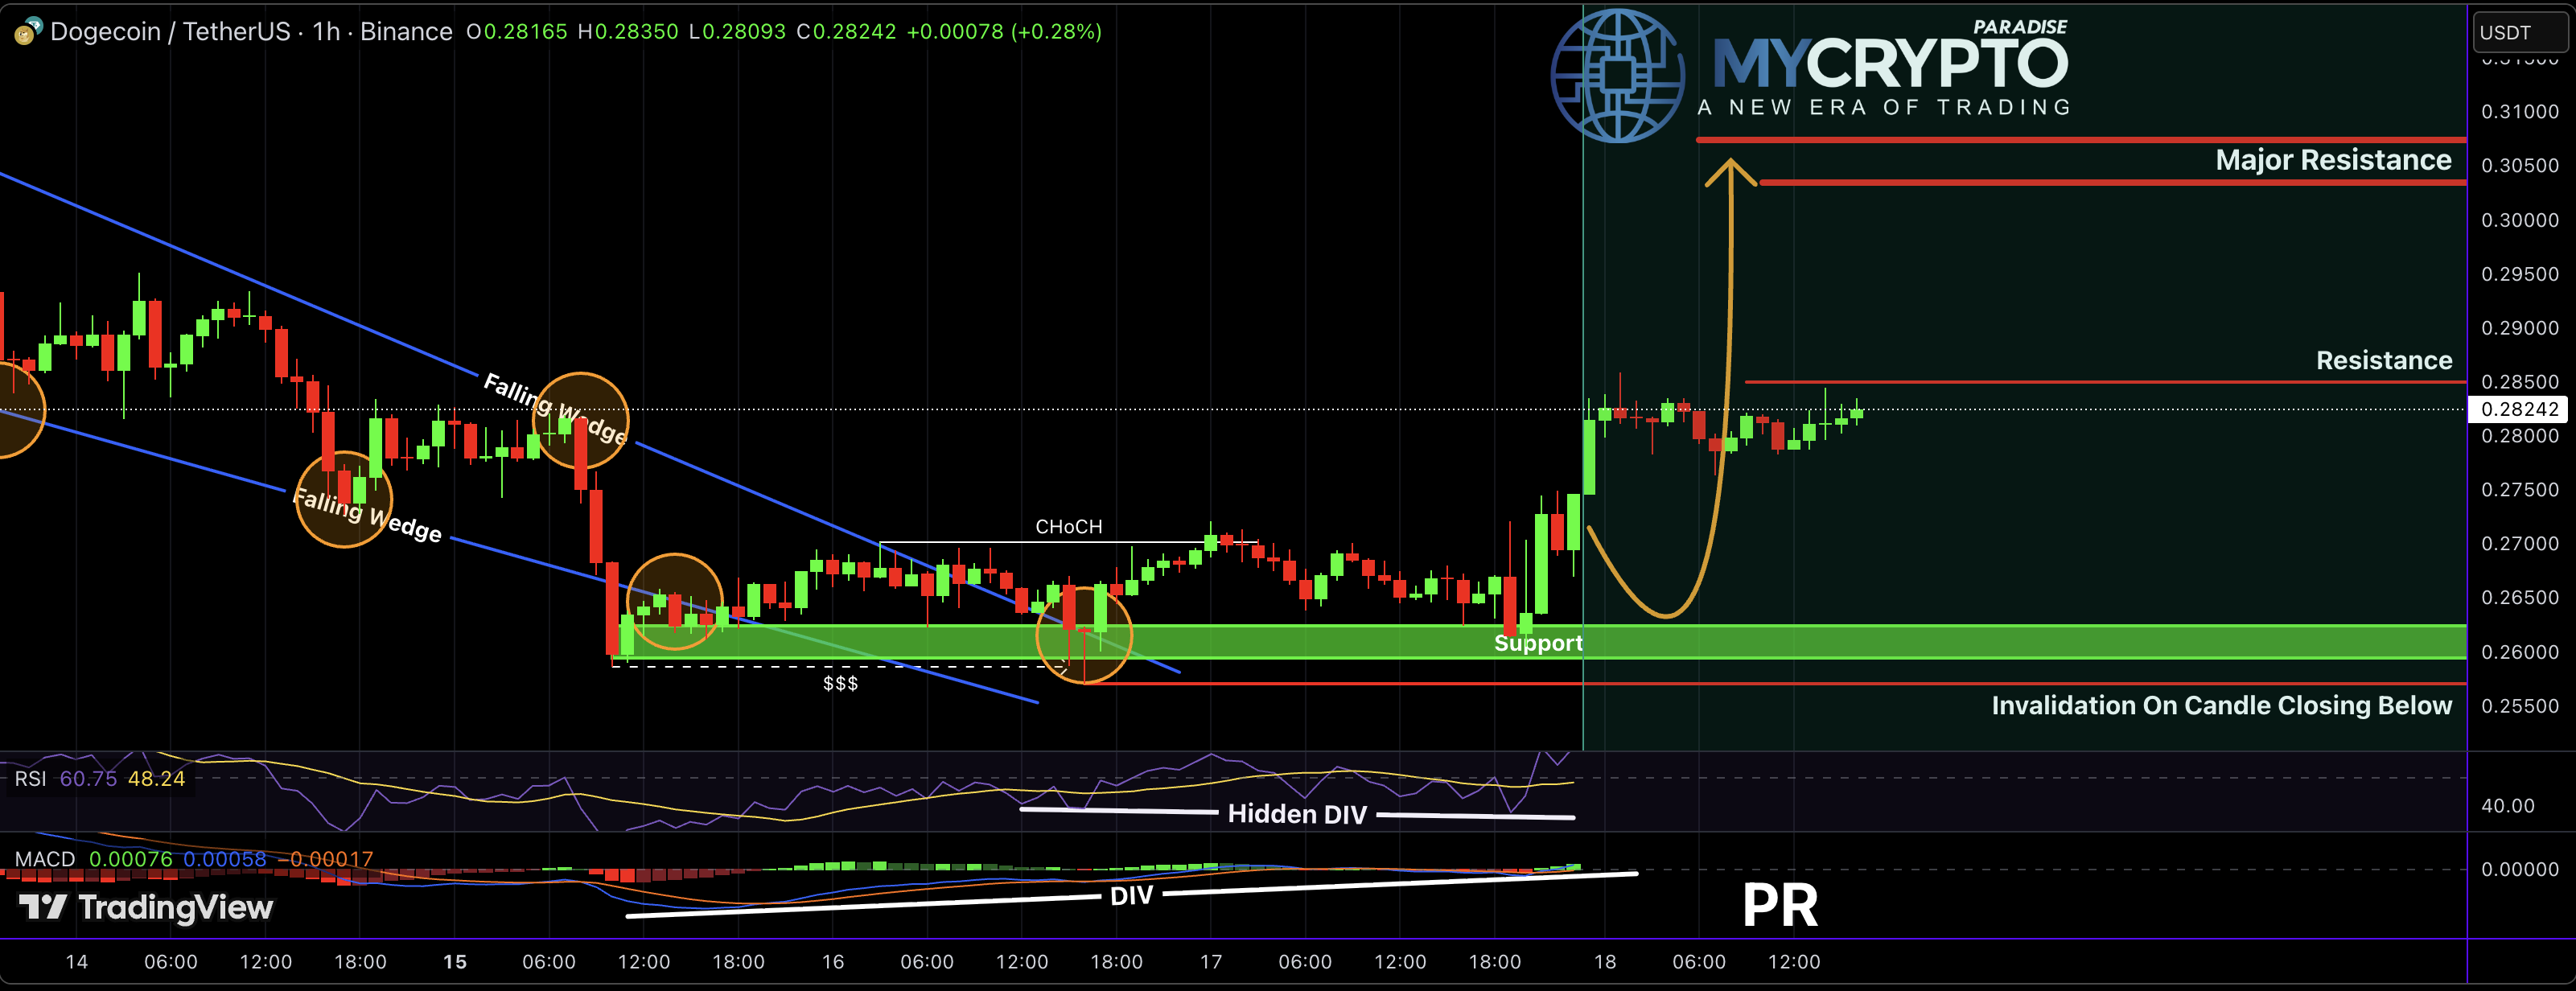The width and height of the screenshot is (2576, 991).
Task: Click the CHoCH annotation text
Action: point(1068,526)
